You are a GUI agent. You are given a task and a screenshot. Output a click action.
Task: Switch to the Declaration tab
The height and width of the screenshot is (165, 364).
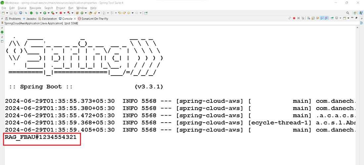(48, 19)
